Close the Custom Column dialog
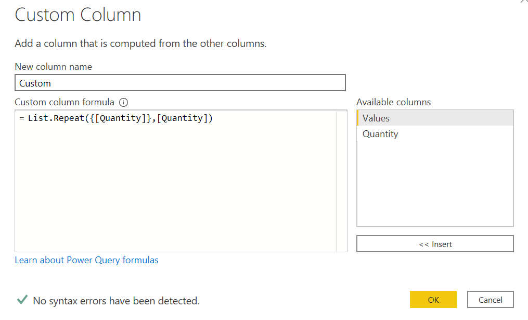 click(524, 2)
